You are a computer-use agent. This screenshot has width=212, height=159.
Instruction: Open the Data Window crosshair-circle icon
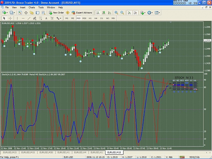click(x=26, y=13)
